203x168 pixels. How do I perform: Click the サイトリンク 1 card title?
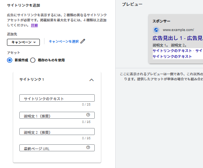[x=32, y=80]
